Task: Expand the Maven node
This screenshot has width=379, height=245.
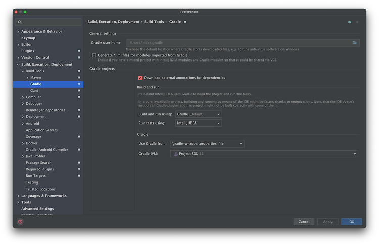Action: point(27,78)
